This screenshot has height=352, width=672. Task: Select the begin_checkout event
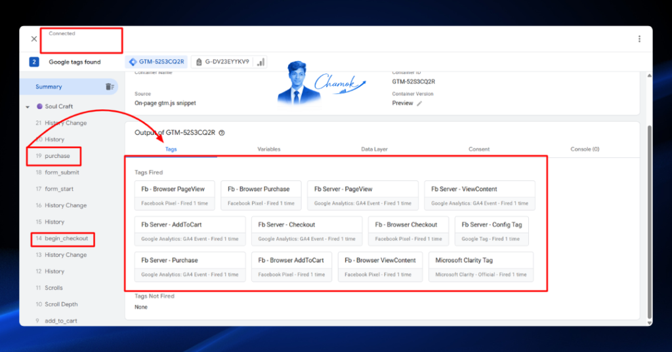click(x=62, y=238)
